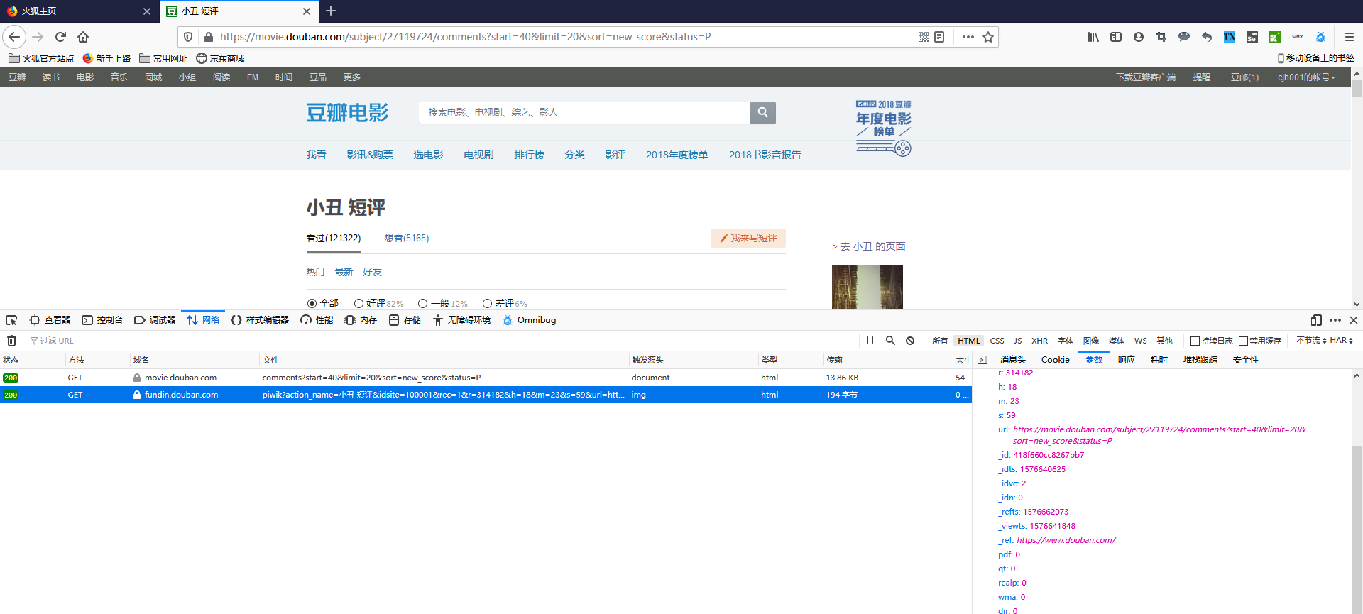The height and width of the screenshot is (614, 1363).
Task: Clear network requests with the trash icon
Action: tap(11, 341)
